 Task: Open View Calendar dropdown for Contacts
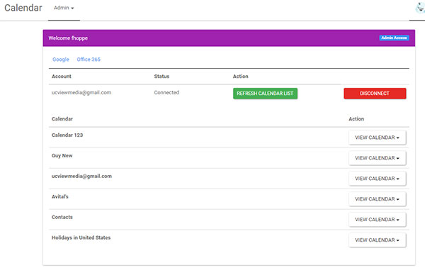[x=378, y=220]
